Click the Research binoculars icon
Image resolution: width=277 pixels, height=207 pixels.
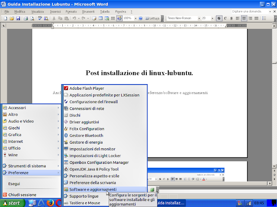click(x=46, y=18)
